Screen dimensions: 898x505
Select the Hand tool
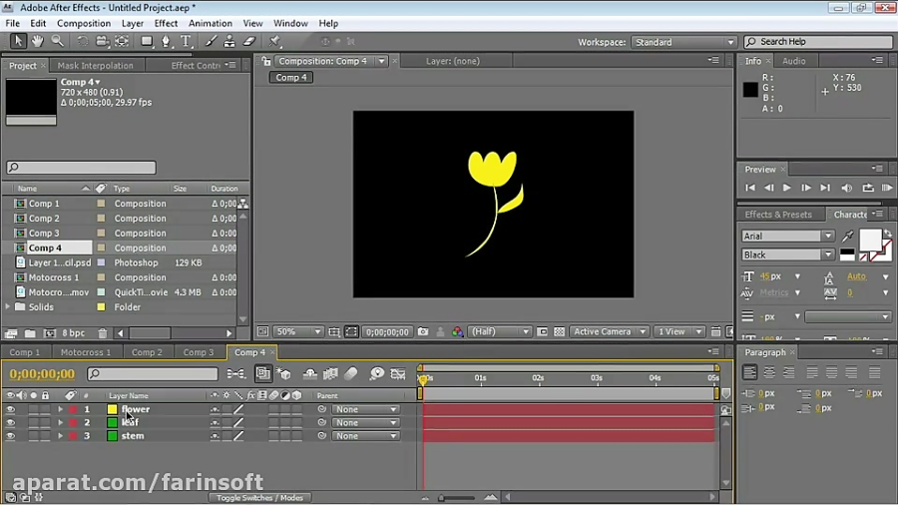37,41
